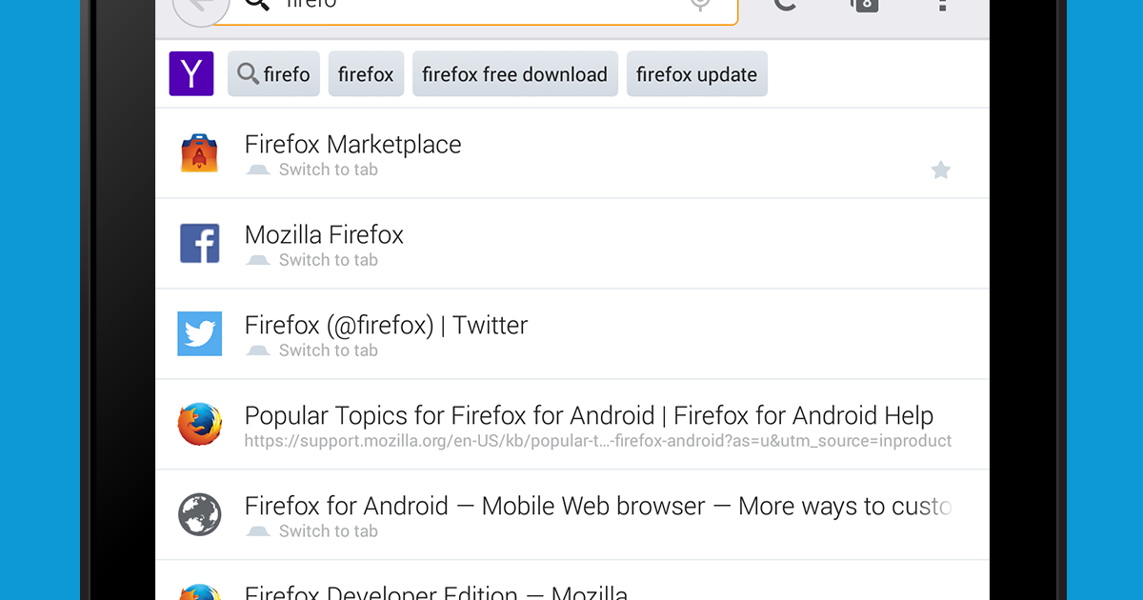Open the three-dot overflow menu
Image resolution: width=1143 pixels, height=600 pixels.
[x=942, y=5]
